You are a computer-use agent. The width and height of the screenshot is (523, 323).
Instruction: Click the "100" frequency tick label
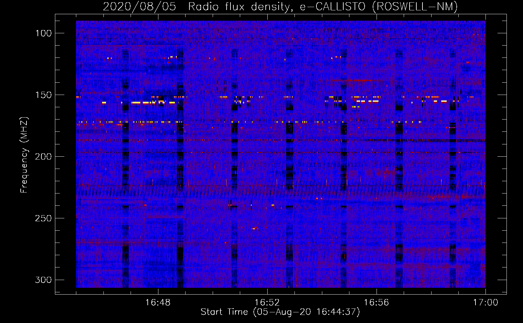click(43, 33)
